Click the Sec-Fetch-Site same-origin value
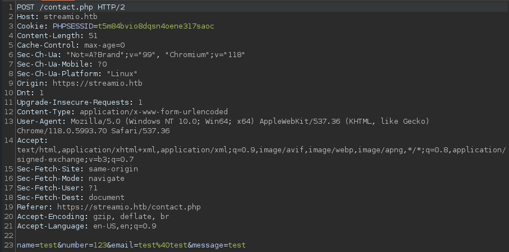 (113, 169)
